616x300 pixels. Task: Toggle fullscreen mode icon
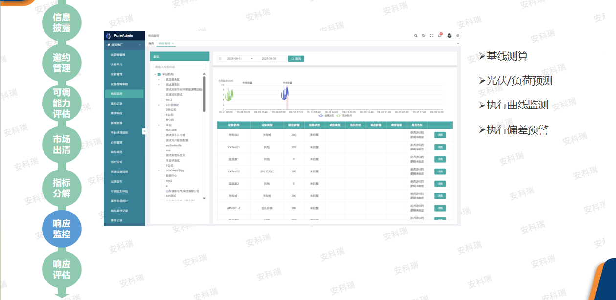click(x=431, y=35)
